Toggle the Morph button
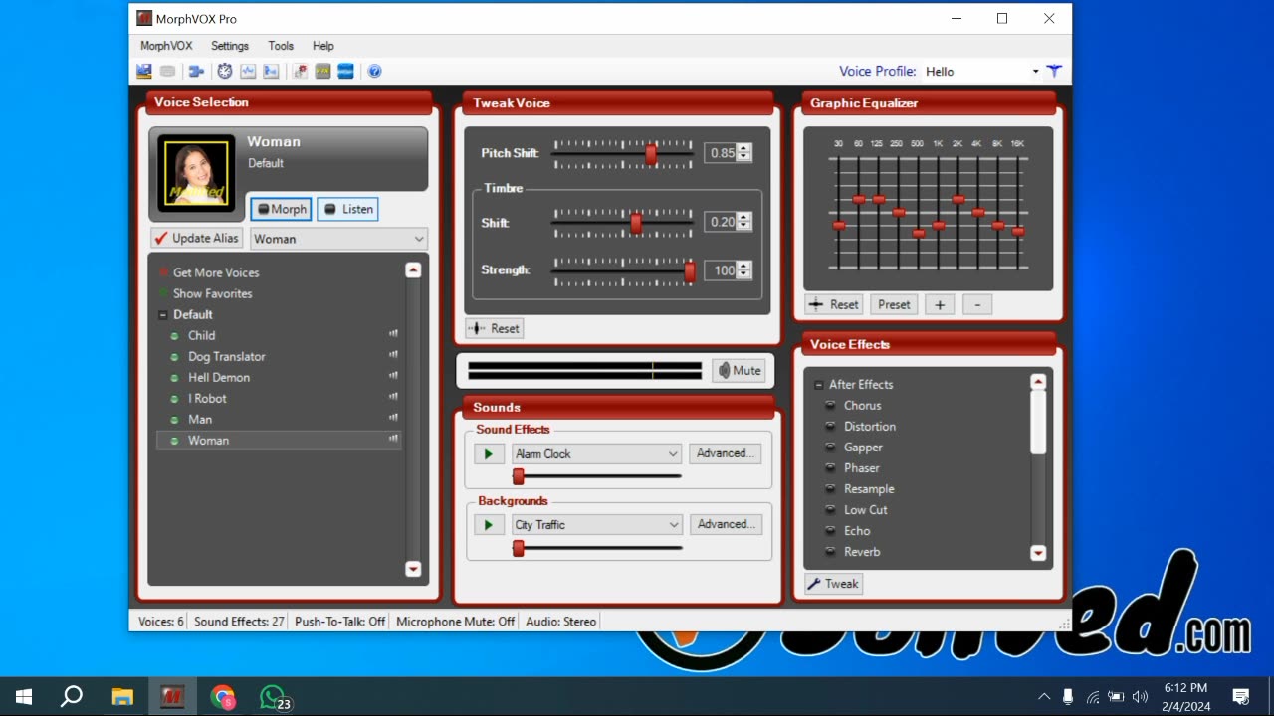Screen dimensions: 1274x716 coord(281,209)
